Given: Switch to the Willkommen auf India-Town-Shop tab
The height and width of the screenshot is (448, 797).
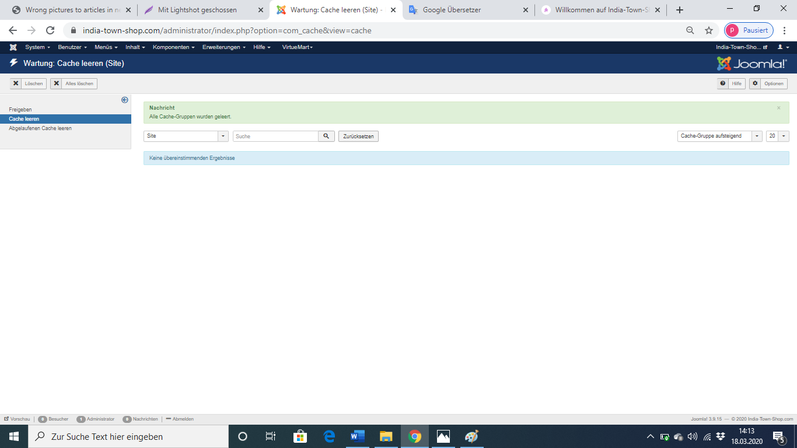Looking at the screenshot, I should tap(601, 10).
